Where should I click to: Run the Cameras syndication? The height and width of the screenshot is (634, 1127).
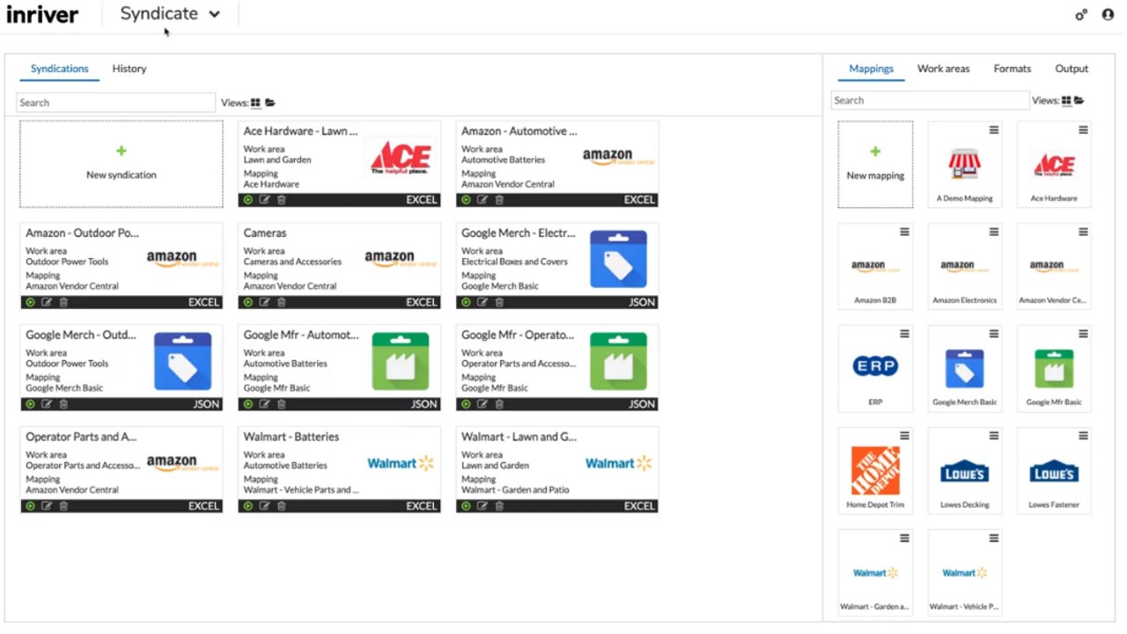tap(248, 302)
